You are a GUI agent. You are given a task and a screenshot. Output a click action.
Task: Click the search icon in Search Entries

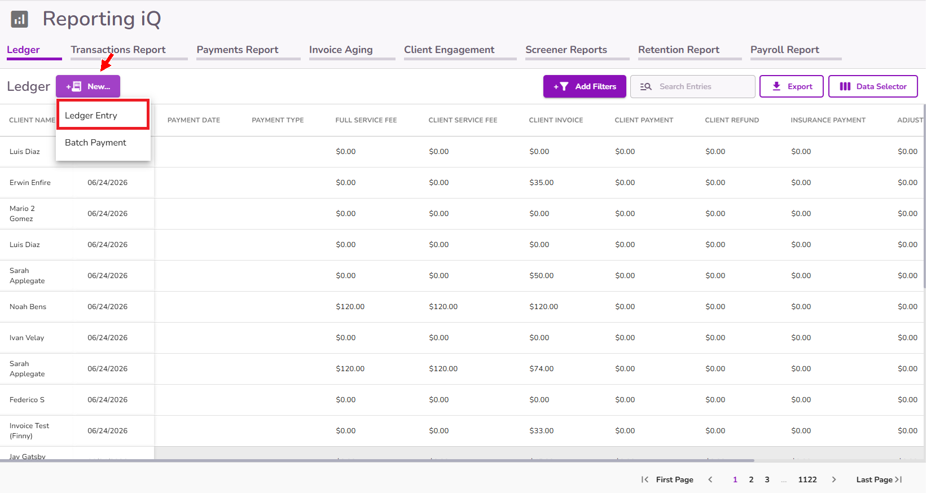[x=646, y=86]
